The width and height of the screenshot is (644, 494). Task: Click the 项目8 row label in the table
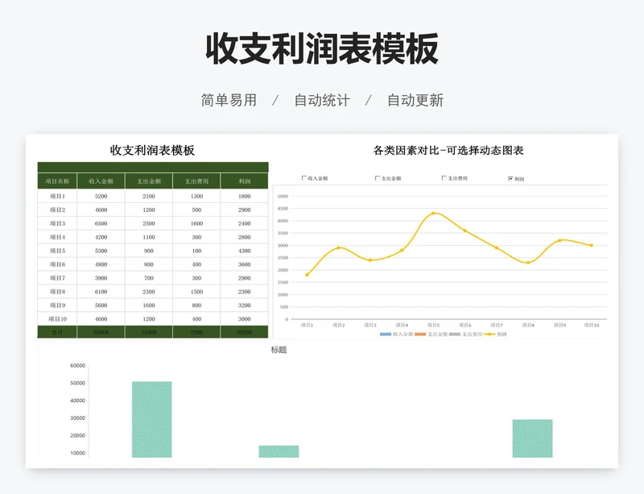tap(57, 292)
